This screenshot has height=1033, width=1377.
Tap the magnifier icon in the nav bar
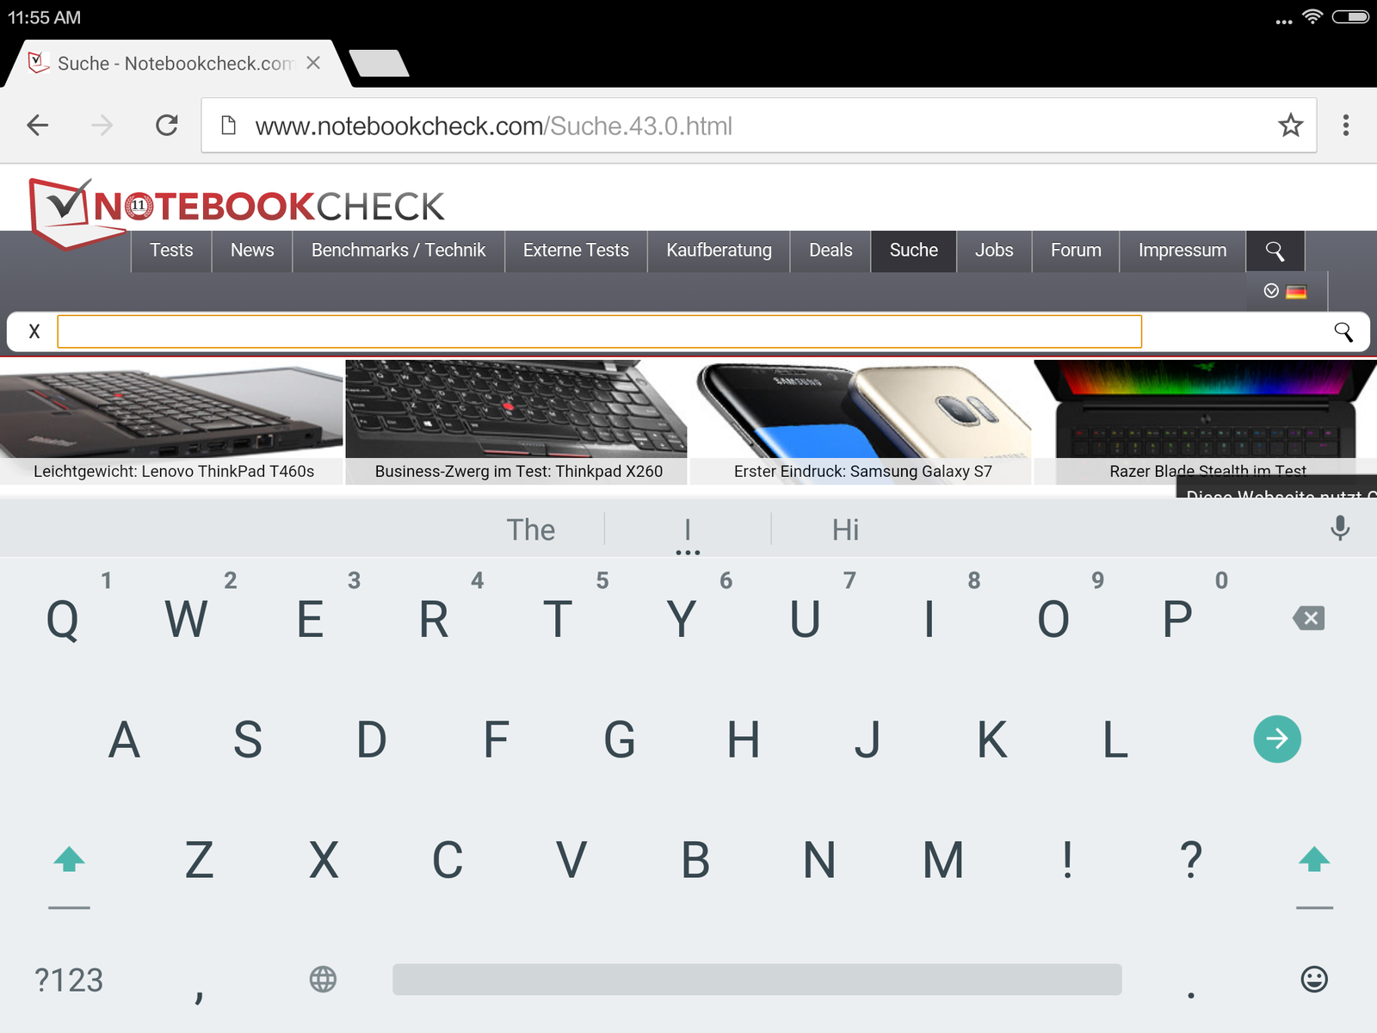(x=1275, y=251)
